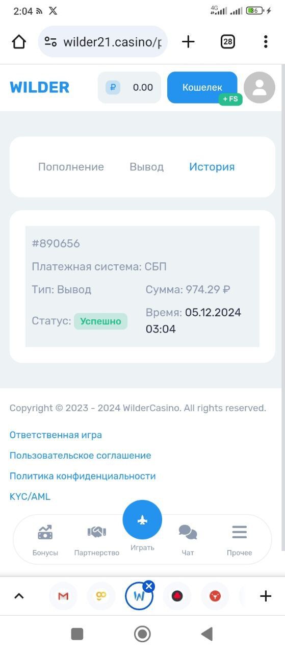Open the Ответственная игра link
Screen dimensions: 285x653
[56, 435]
